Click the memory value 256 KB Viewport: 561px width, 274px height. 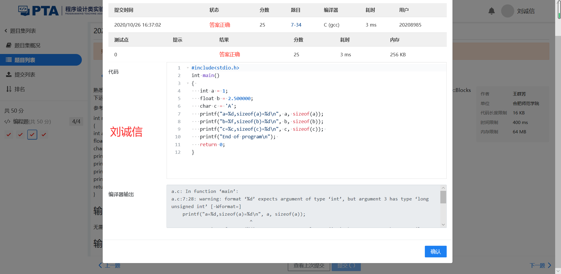tap(398, 55)
